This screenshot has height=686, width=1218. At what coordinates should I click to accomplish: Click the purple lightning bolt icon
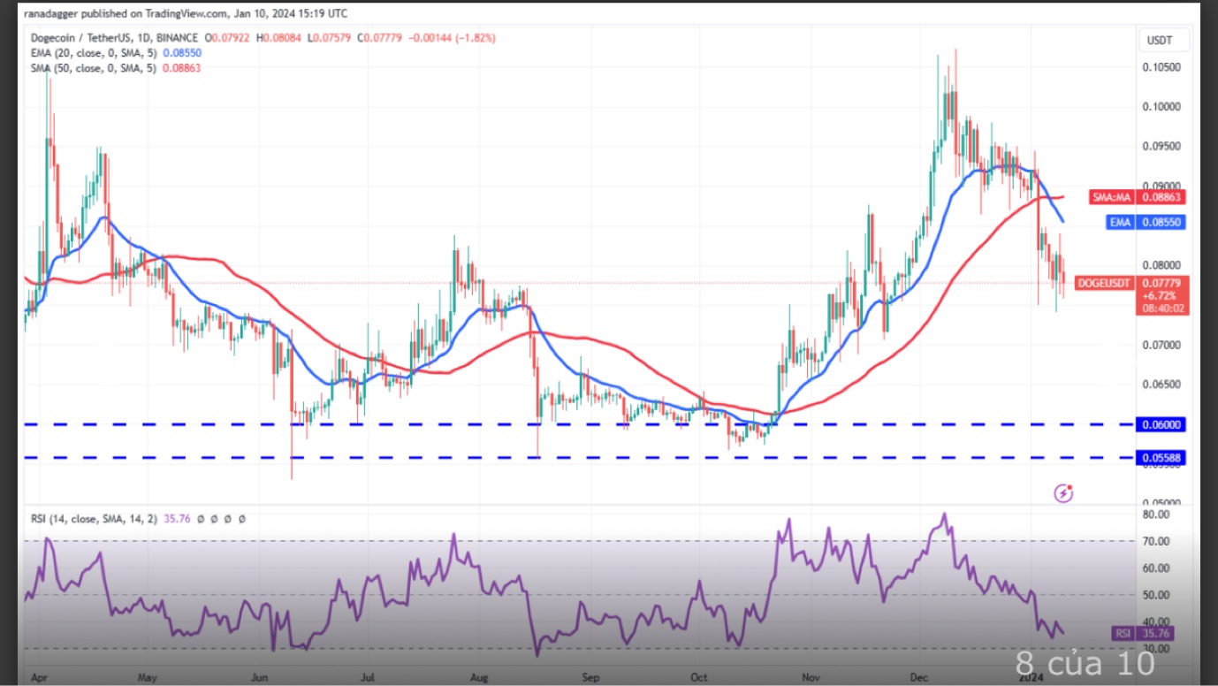tap(1064, 493)
